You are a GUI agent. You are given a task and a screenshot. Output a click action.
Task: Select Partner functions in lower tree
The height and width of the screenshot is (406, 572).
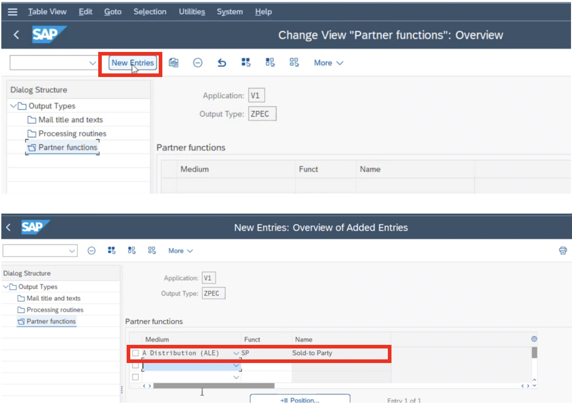pyautogui.click(x=51, y=321)
